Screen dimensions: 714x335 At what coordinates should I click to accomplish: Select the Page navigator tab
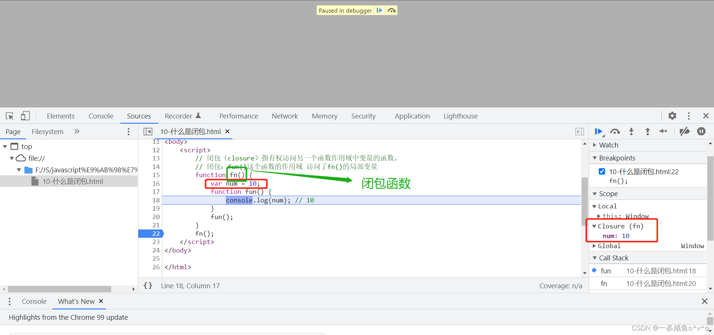pyautogui.click(x=13, y=132)
